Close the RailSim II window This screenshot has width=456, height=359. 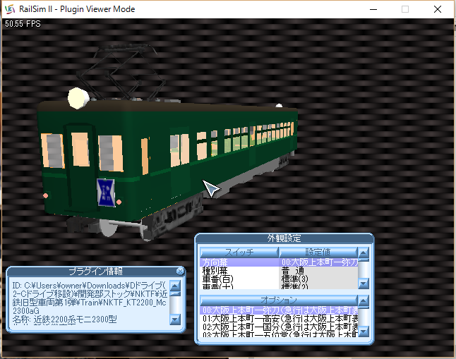(438, 9)
